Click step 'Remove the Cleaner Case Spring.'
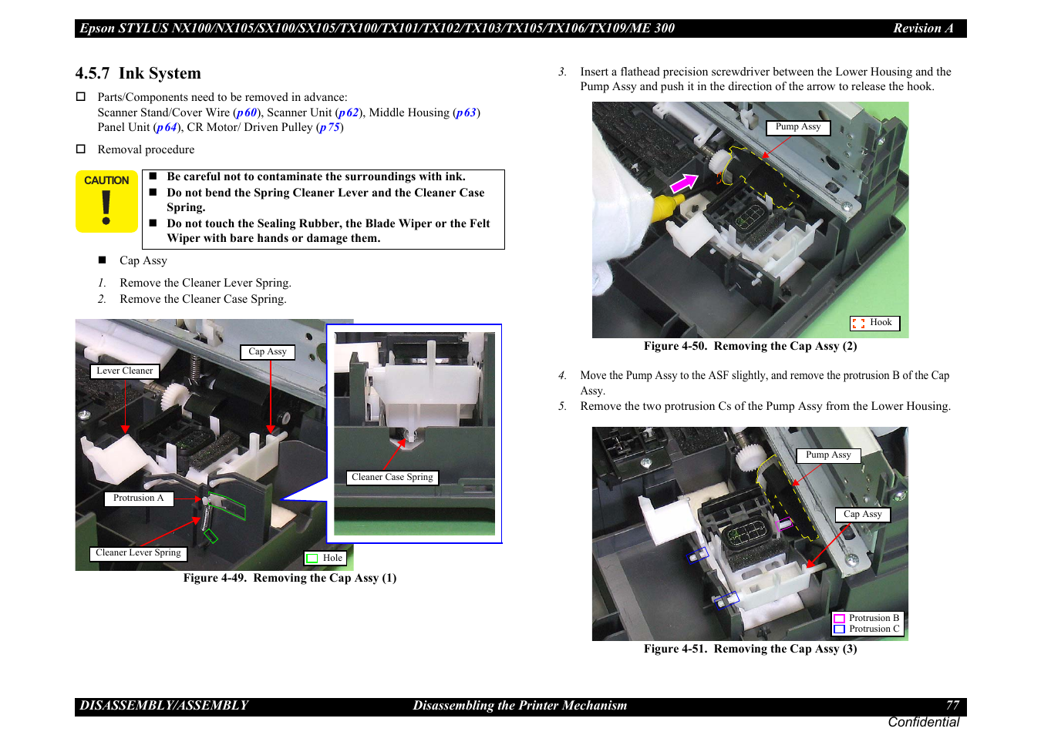The image size is (1041, 735). tap(203, 299)
